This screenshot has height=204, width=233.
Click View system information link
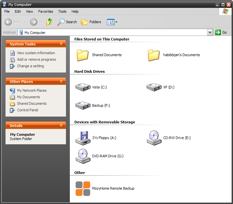[x=36, y=53]
